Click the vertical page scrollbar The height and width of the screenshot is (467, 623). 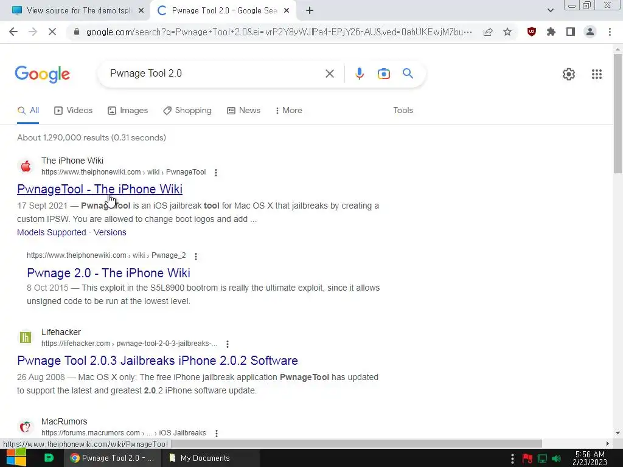coord(618,114)
